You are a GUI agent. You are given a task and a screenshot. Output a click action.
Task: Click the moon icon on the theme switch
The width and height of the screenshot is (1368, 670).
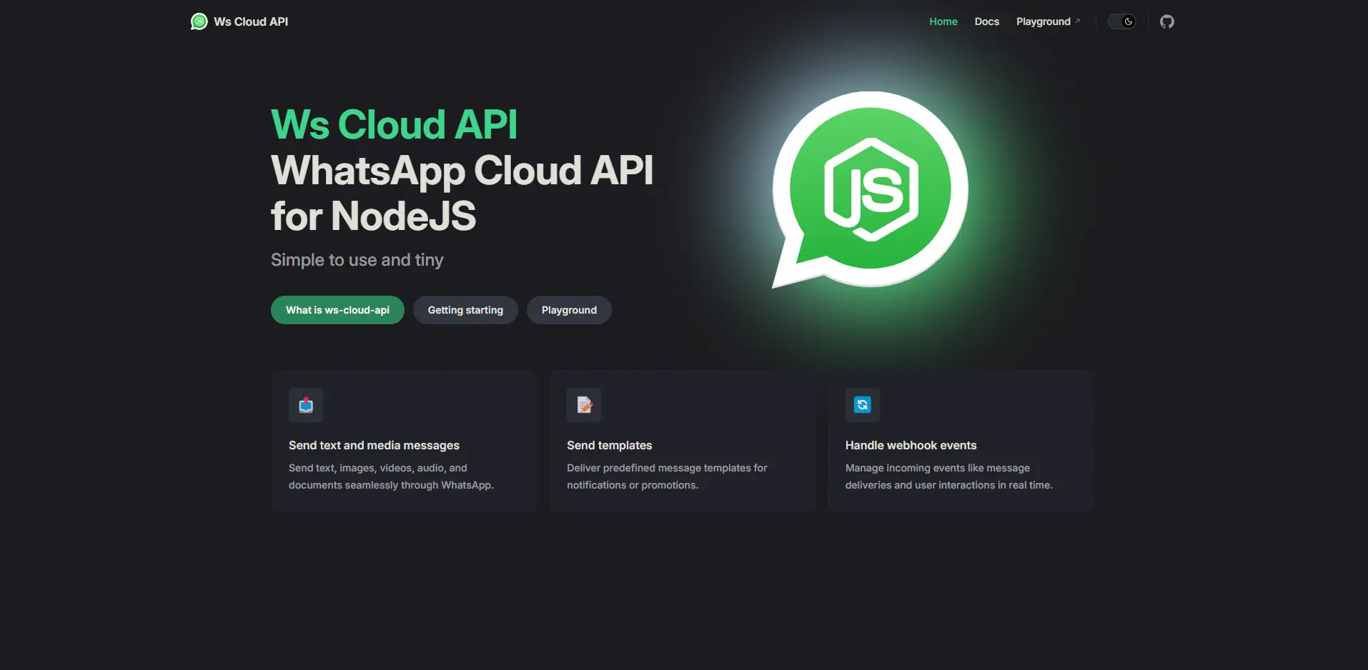pos(1128,22)
